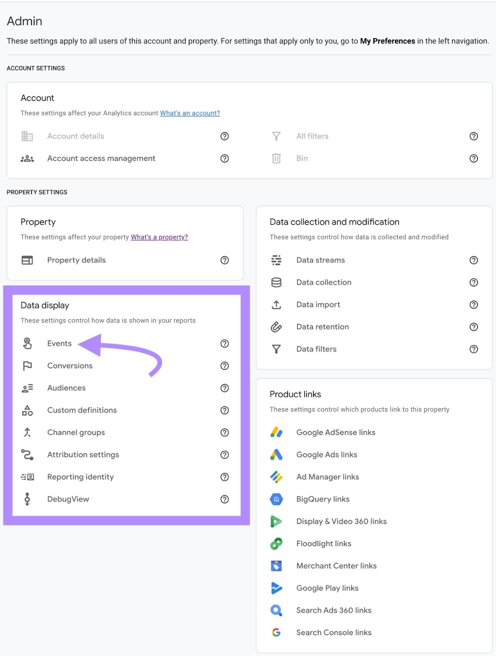Open help for Data import
The height and width of the screenshot is (656, 496).
click(474, 305)
